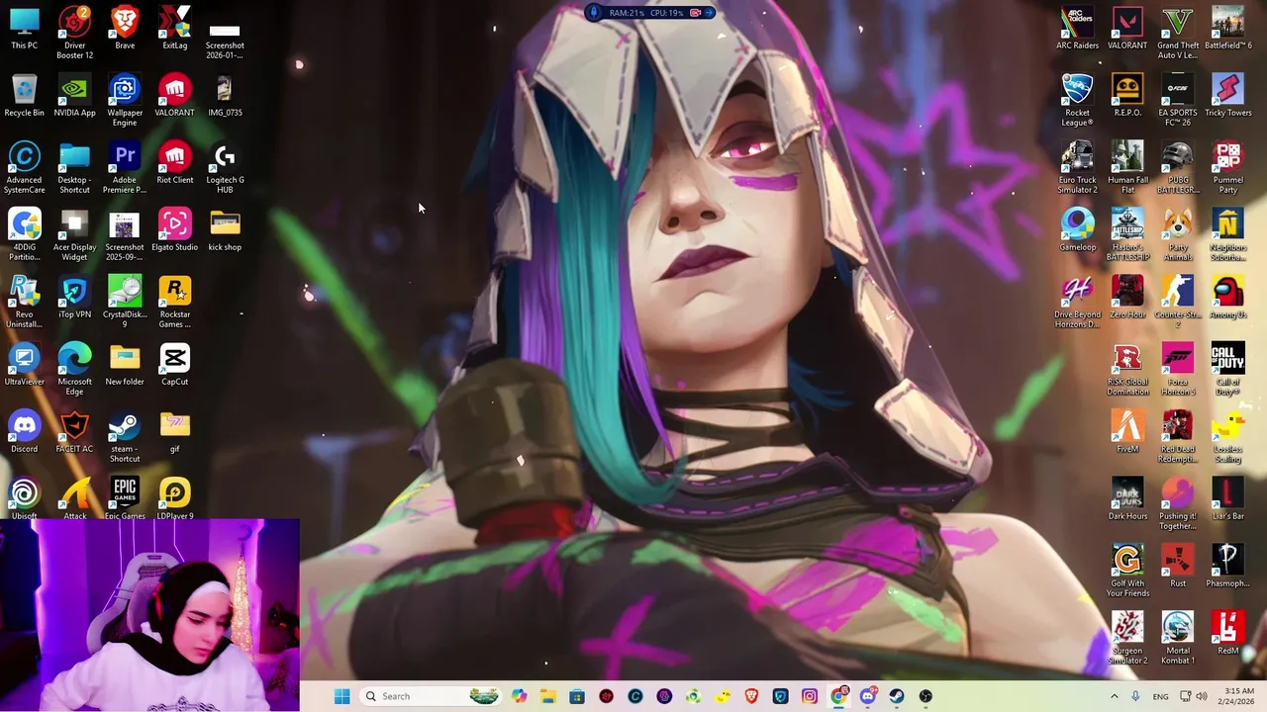This screenshot has width=1267, height=712.
Task: Open the Rockstar Games Launcher shortcut
Action: (175, 302)
